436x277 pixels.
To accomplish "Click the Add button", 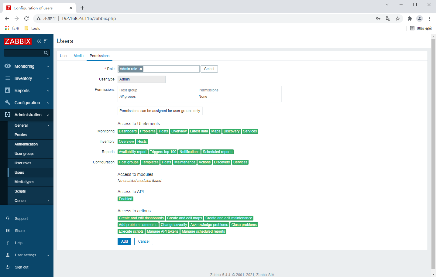I will [124, 241].
